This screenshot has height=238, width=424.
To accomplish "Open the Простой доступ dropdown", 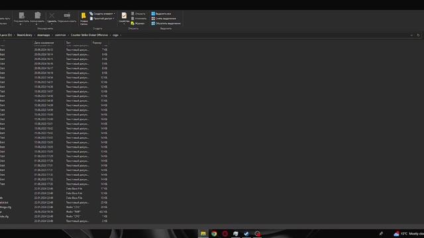I will coord(102,19).
